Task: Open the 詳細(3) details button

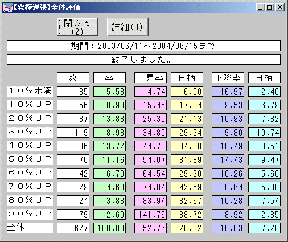Action: pos(127,27)
